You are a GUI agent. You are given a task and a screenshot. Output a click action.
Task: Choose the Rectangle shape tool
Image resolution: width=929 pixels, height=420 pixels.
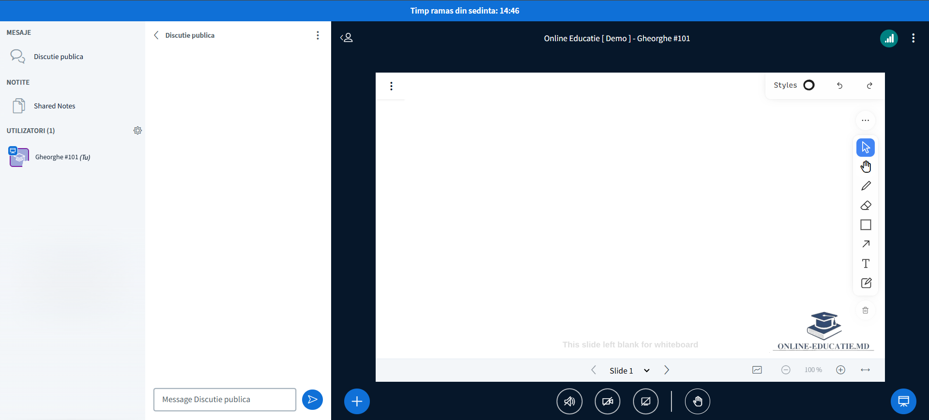(x=866, y=225)
